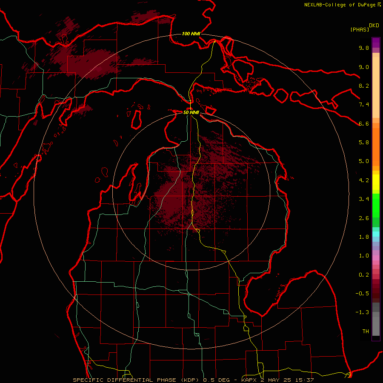Click the 8.2 scale value
Screen dimensions: 383x383
point(364,86)
